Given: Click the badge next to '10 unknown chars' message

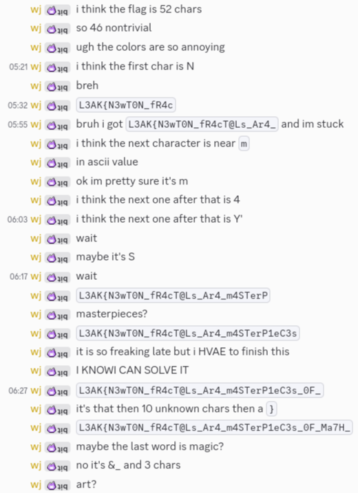Looking at the screenshot, I should 57,410.
